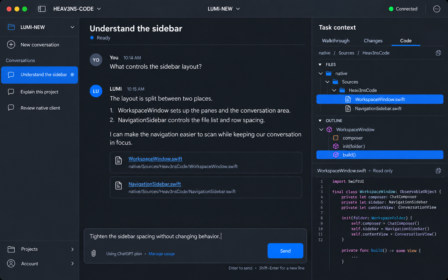Click the YO user avatar
The height and width of the screenshot is (280, 448).
click(96, 60)
